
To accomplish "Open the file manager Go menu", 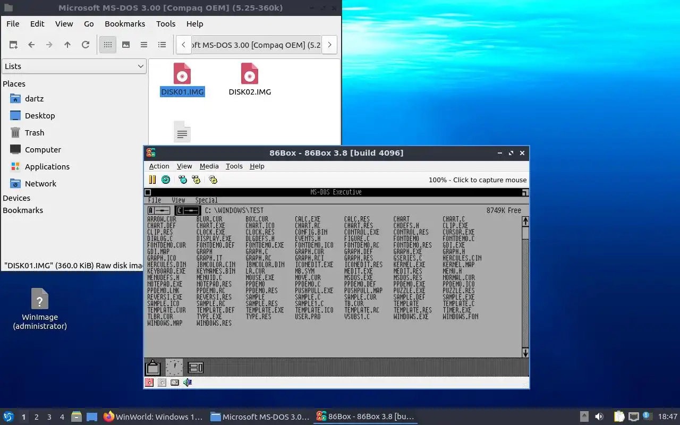I will click(x=89, y=24).
